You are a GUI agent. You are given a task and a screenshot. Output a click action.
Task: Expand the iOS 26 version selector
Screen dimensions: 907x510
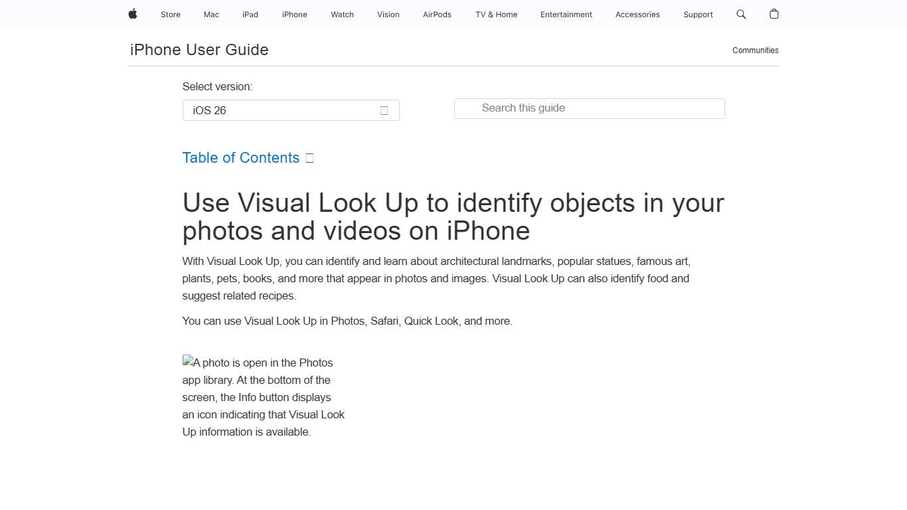point(290,110)
